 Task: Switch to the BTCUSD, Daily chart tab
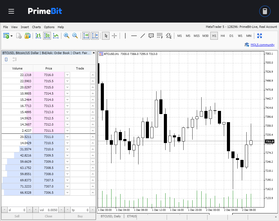[x=111, y=216]
